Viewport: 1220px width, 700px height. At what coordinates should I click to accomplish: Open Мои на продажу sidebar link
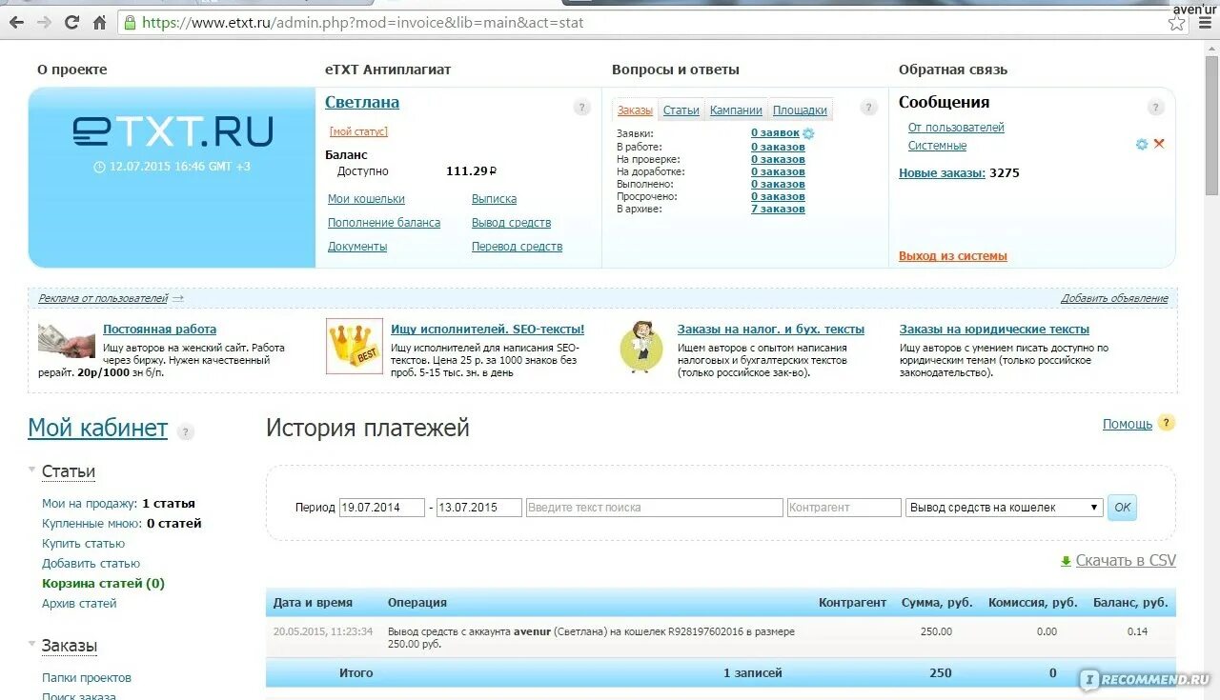tap(91, 504)
